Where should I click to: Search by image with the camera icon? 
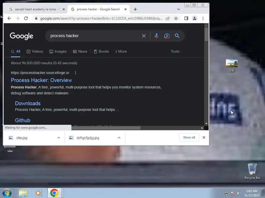coord(167,36)
